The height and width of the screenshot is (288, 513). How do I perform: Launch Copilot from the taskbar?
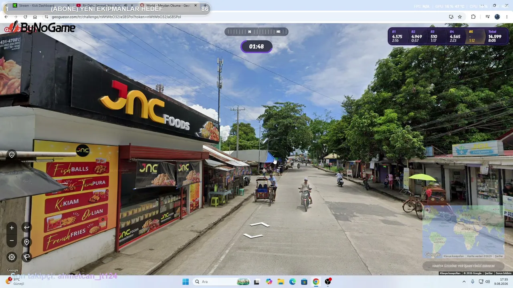[269, 282]
